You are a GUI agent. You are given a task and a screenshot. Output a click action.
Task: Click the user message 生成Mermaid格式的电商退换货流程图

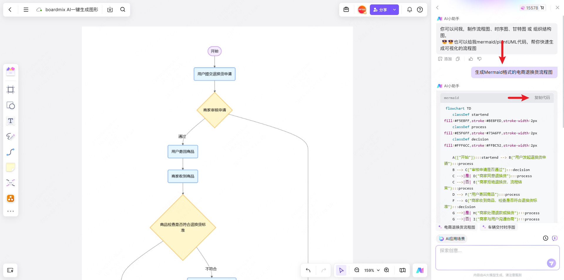click(514, 72)
